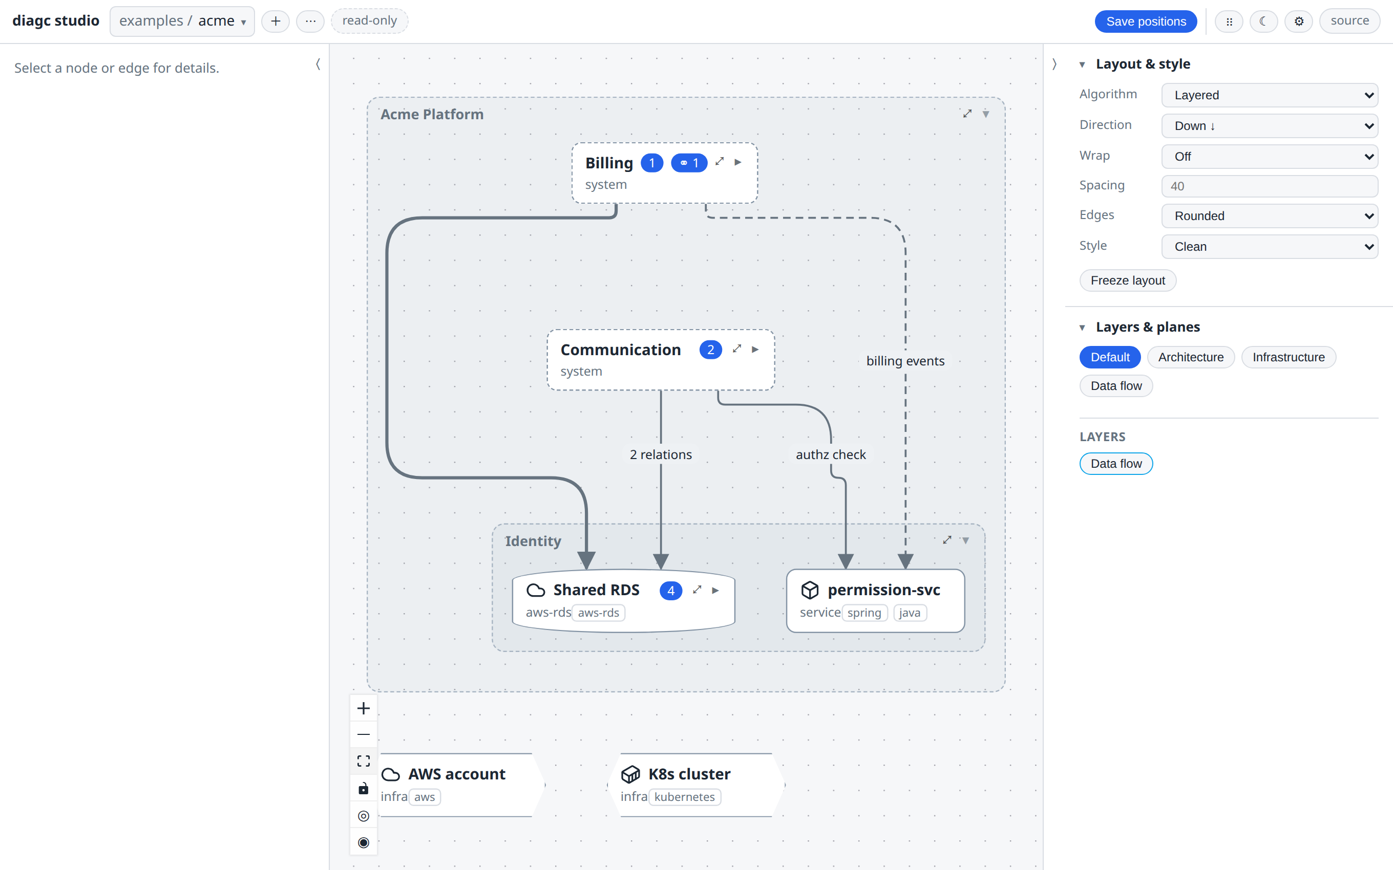
Task: Select the Default plane
Action: (x=1109, y=357)
